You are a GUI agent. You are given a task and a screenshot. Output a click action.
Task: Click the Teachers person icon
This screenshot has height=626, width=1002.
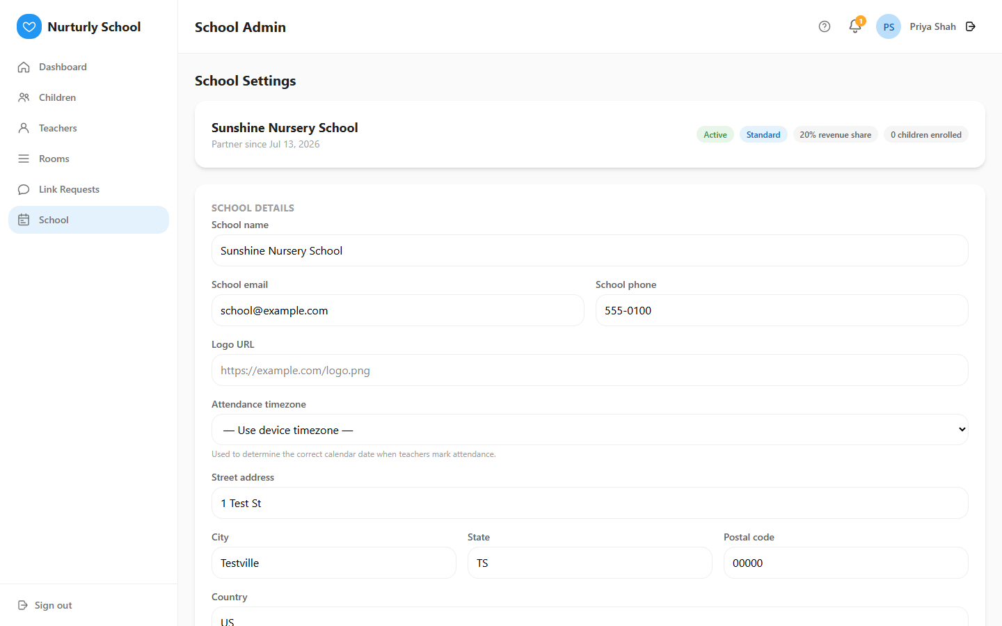point(24,128)
